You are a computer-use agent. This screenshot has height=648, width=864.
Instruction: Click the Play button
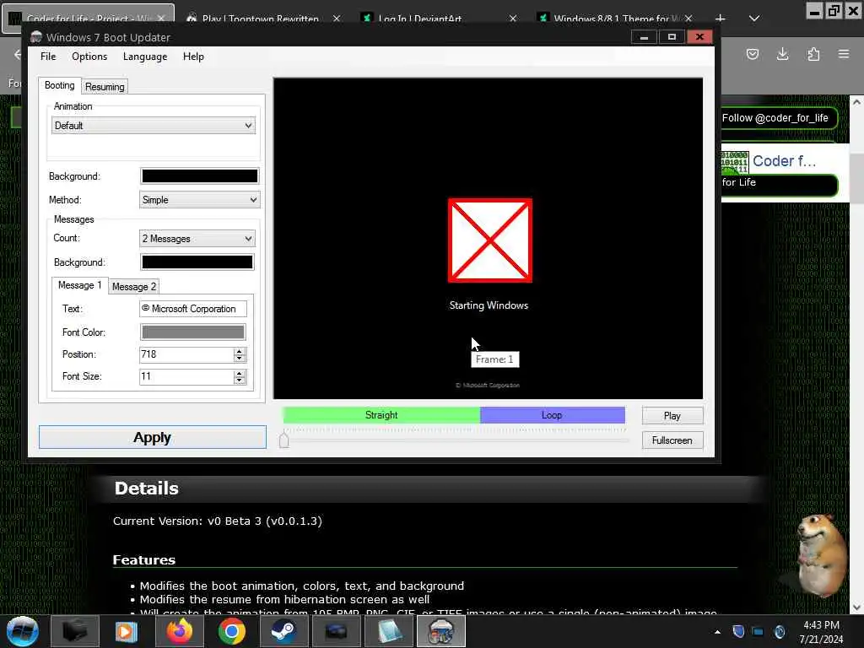[x=672, y=415]
